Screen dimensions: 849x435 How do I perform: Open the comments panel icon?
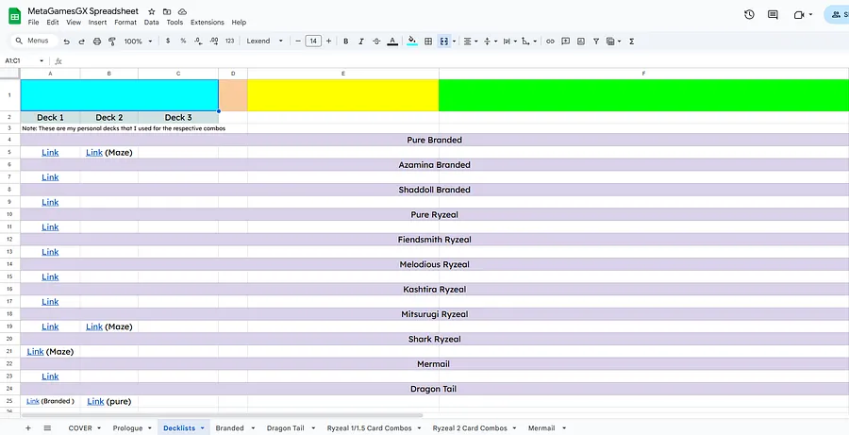click(x=773, y=15)
